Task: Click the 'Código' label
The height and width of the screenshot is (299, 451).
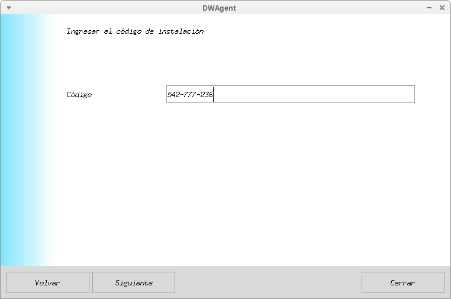Action: point(79,94)
